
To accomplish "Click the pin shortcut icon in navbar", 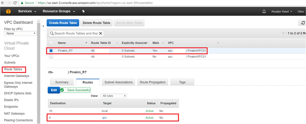I will click(x=83, y=11).
